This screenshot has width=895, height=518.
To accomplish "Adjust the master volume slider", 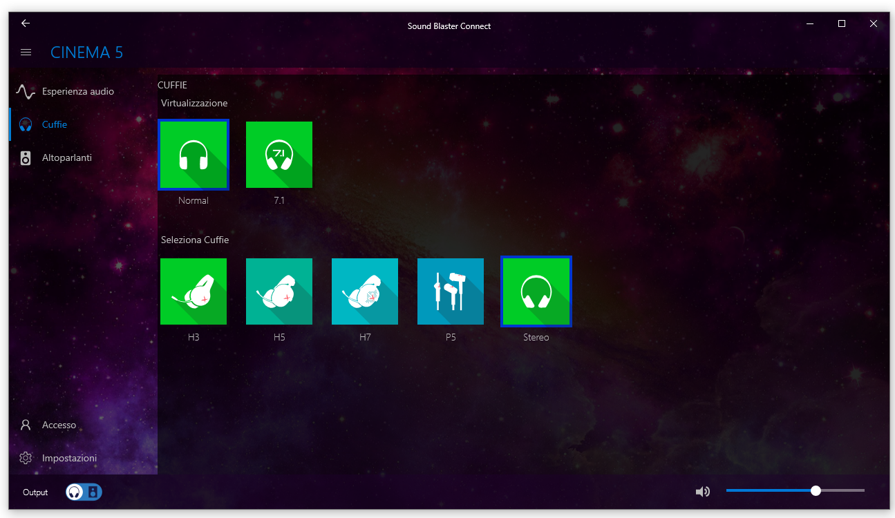I will pyautogui.click(x=795, y=490).
